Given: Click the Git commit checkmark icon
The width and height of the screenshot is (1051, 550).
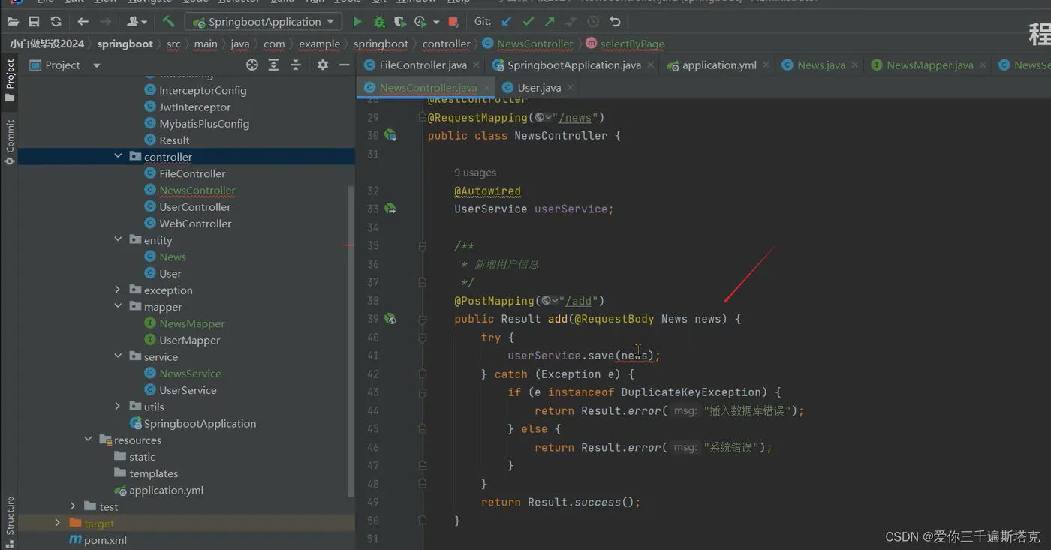Looking at the screenshot, I should tap(529, 22).
